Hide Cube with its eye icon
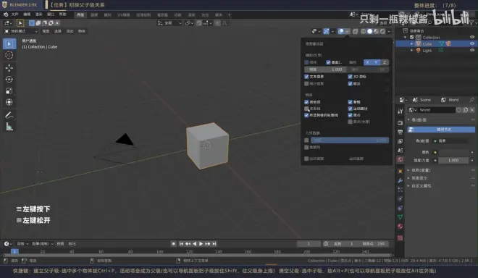The image size is (478, 278). 472,43
